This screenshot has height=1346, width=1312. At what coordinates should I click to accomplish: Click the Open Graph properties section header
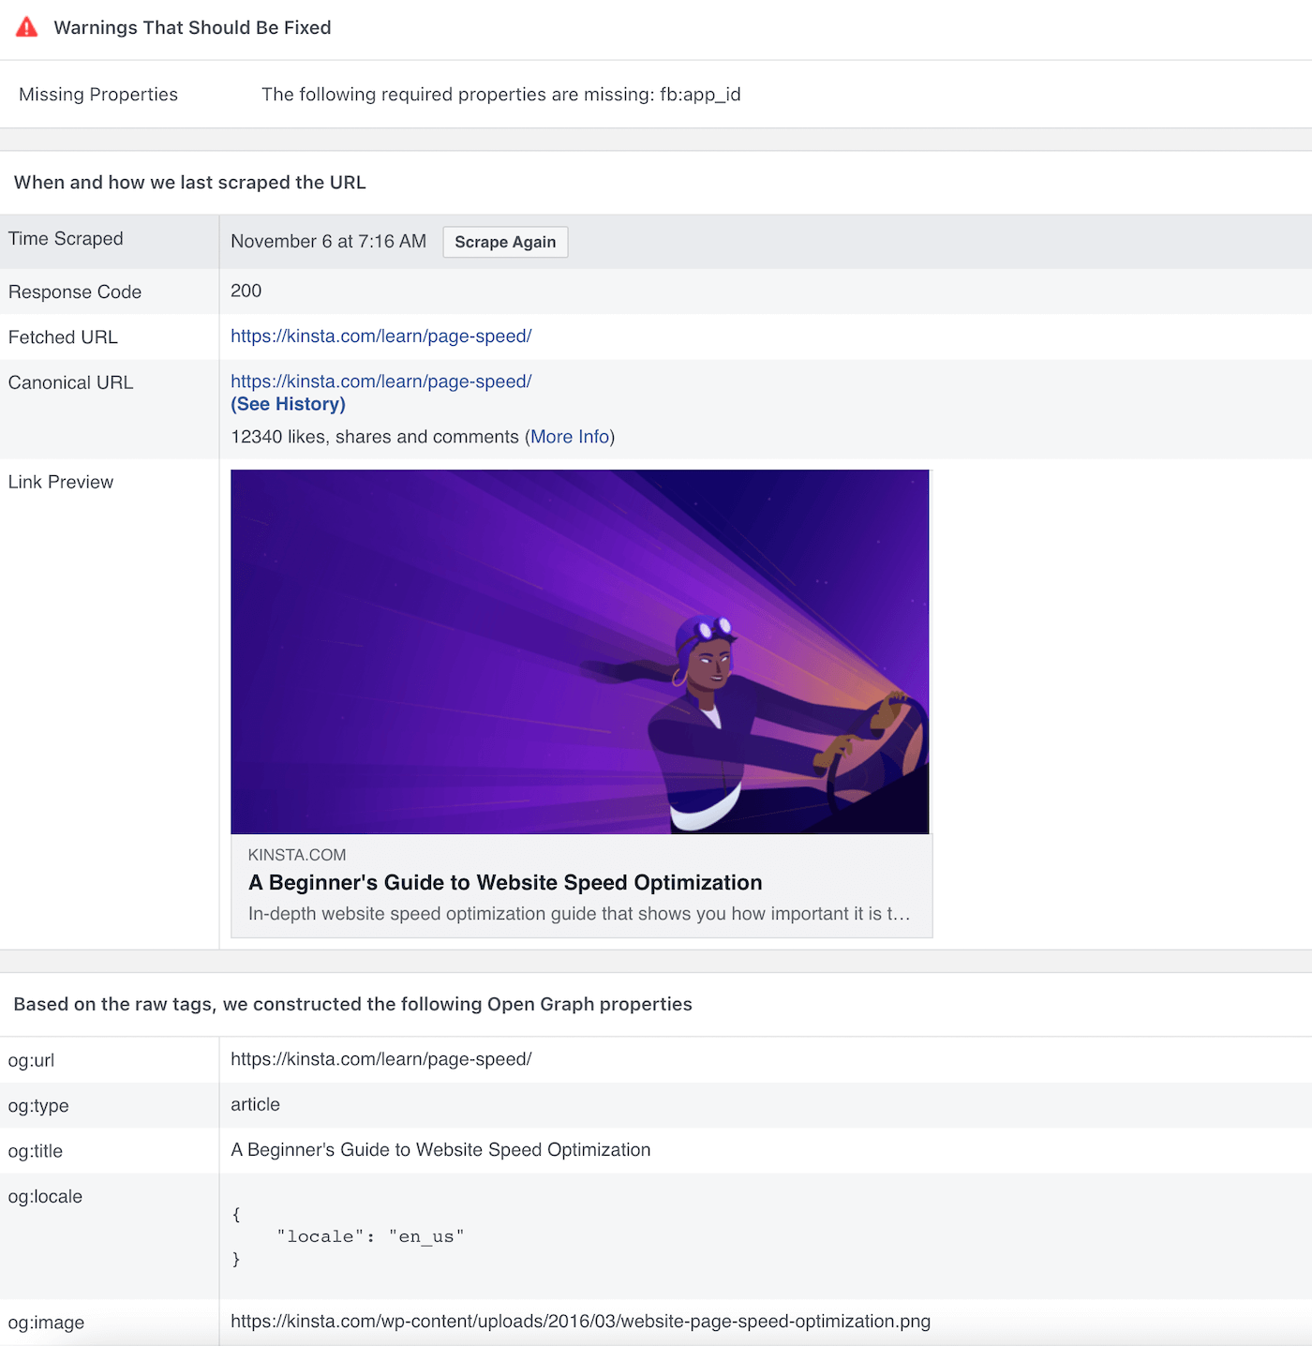(x=353, y=1003)
